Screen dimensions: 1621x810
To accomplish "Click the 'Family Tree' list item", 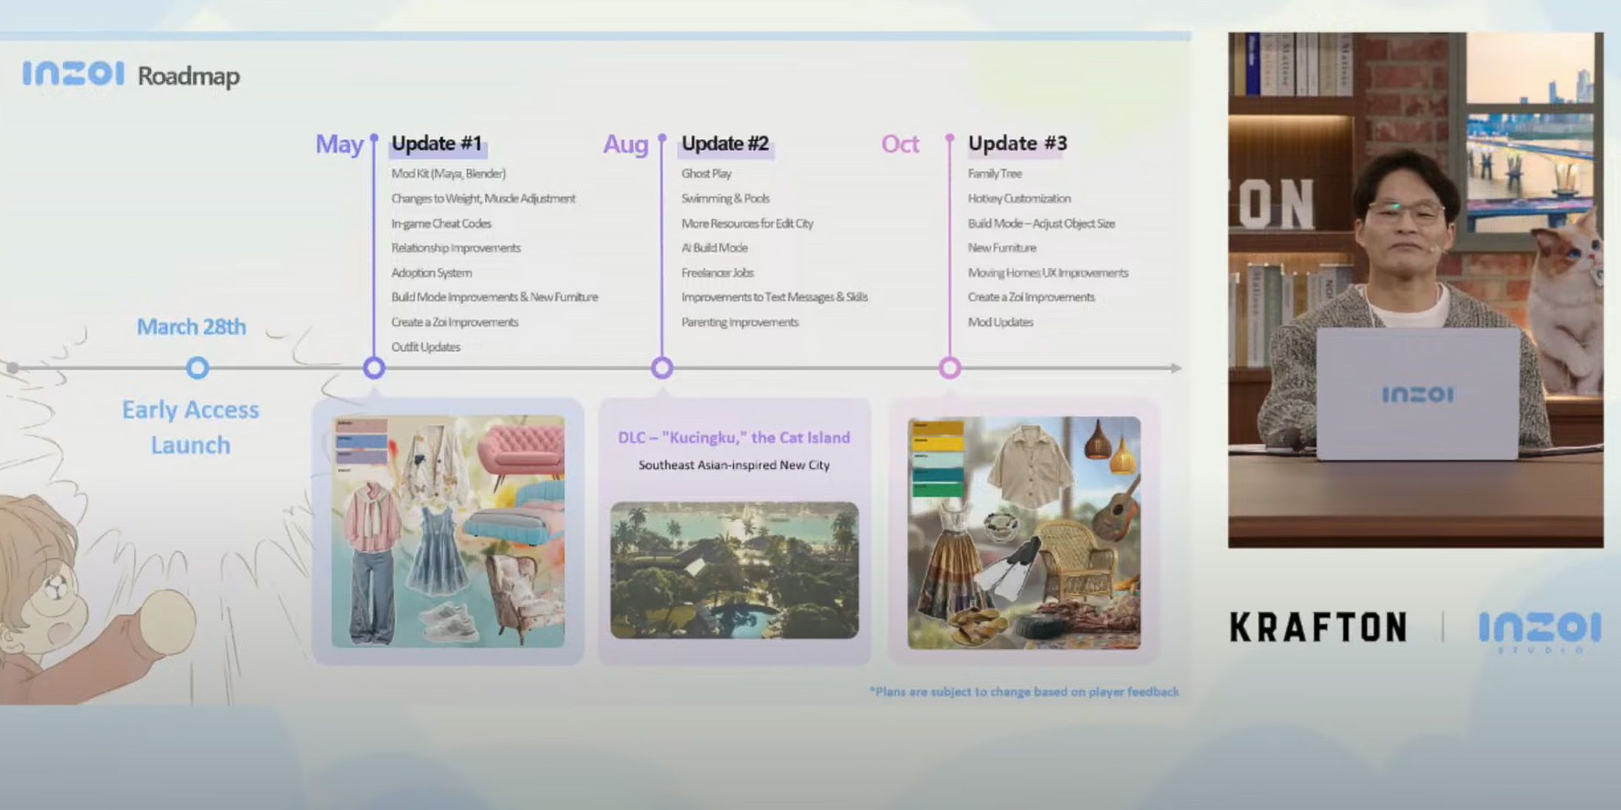I will (994, 174).
